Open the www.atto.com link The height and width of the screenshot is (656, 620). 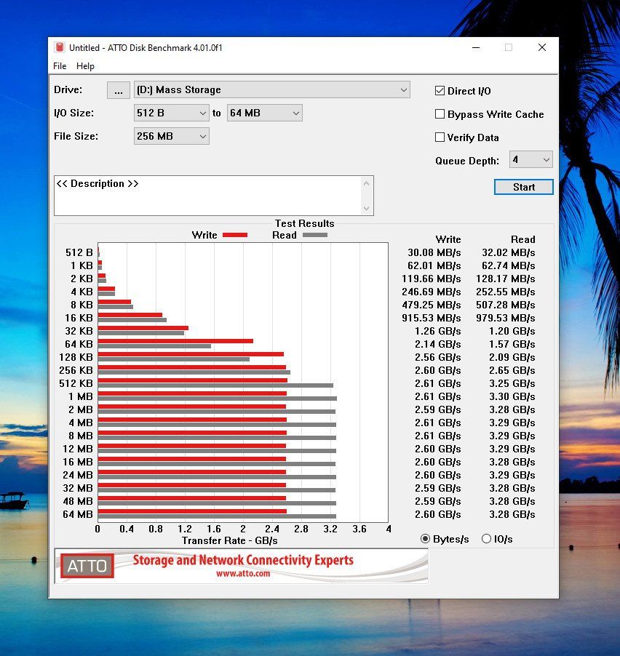243,574
